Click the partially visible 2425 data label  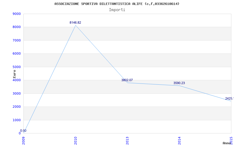[x=230, y=99]
